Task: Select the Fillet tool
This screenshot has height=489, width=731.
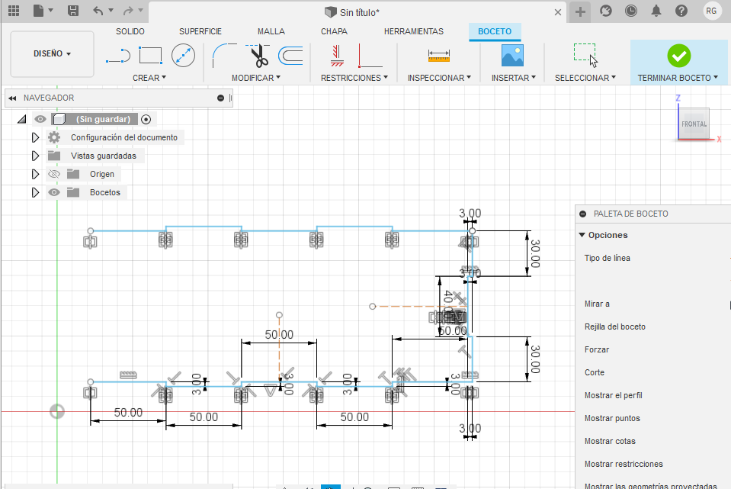Action: [x=224, y=56]
